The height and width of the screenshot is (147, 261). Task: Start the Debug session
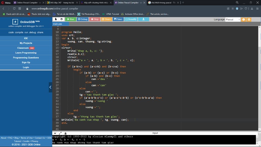tap(83, 19)
